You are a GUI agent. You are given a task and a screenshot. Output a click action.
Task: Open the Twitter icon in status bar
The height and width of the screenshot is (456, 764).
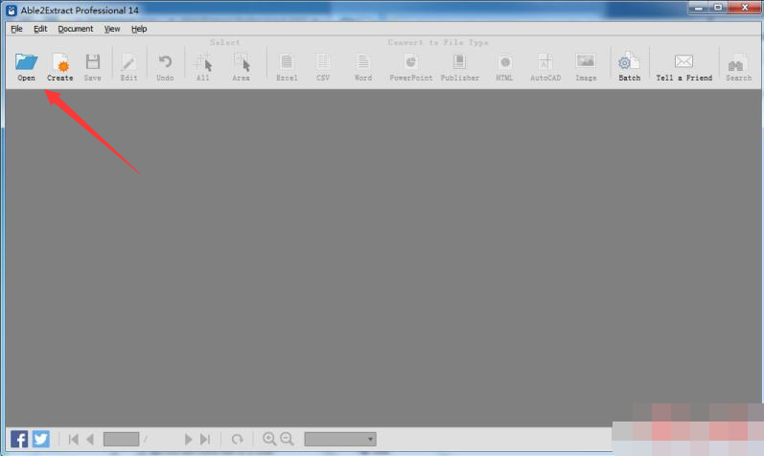click(x=41, y=439)
